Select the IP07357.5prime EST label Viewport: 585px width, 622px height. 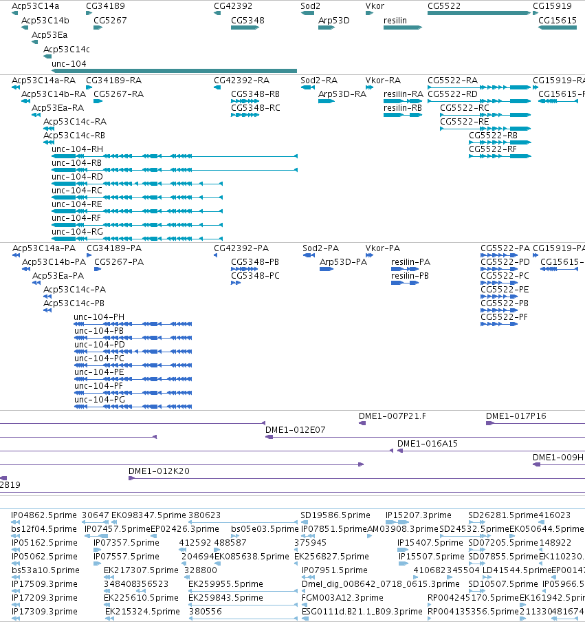pos(126,543)
